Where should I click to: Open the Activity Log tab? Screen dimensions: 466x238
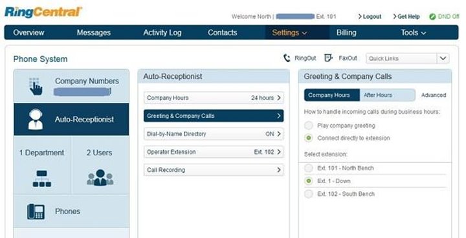[162, 33]
